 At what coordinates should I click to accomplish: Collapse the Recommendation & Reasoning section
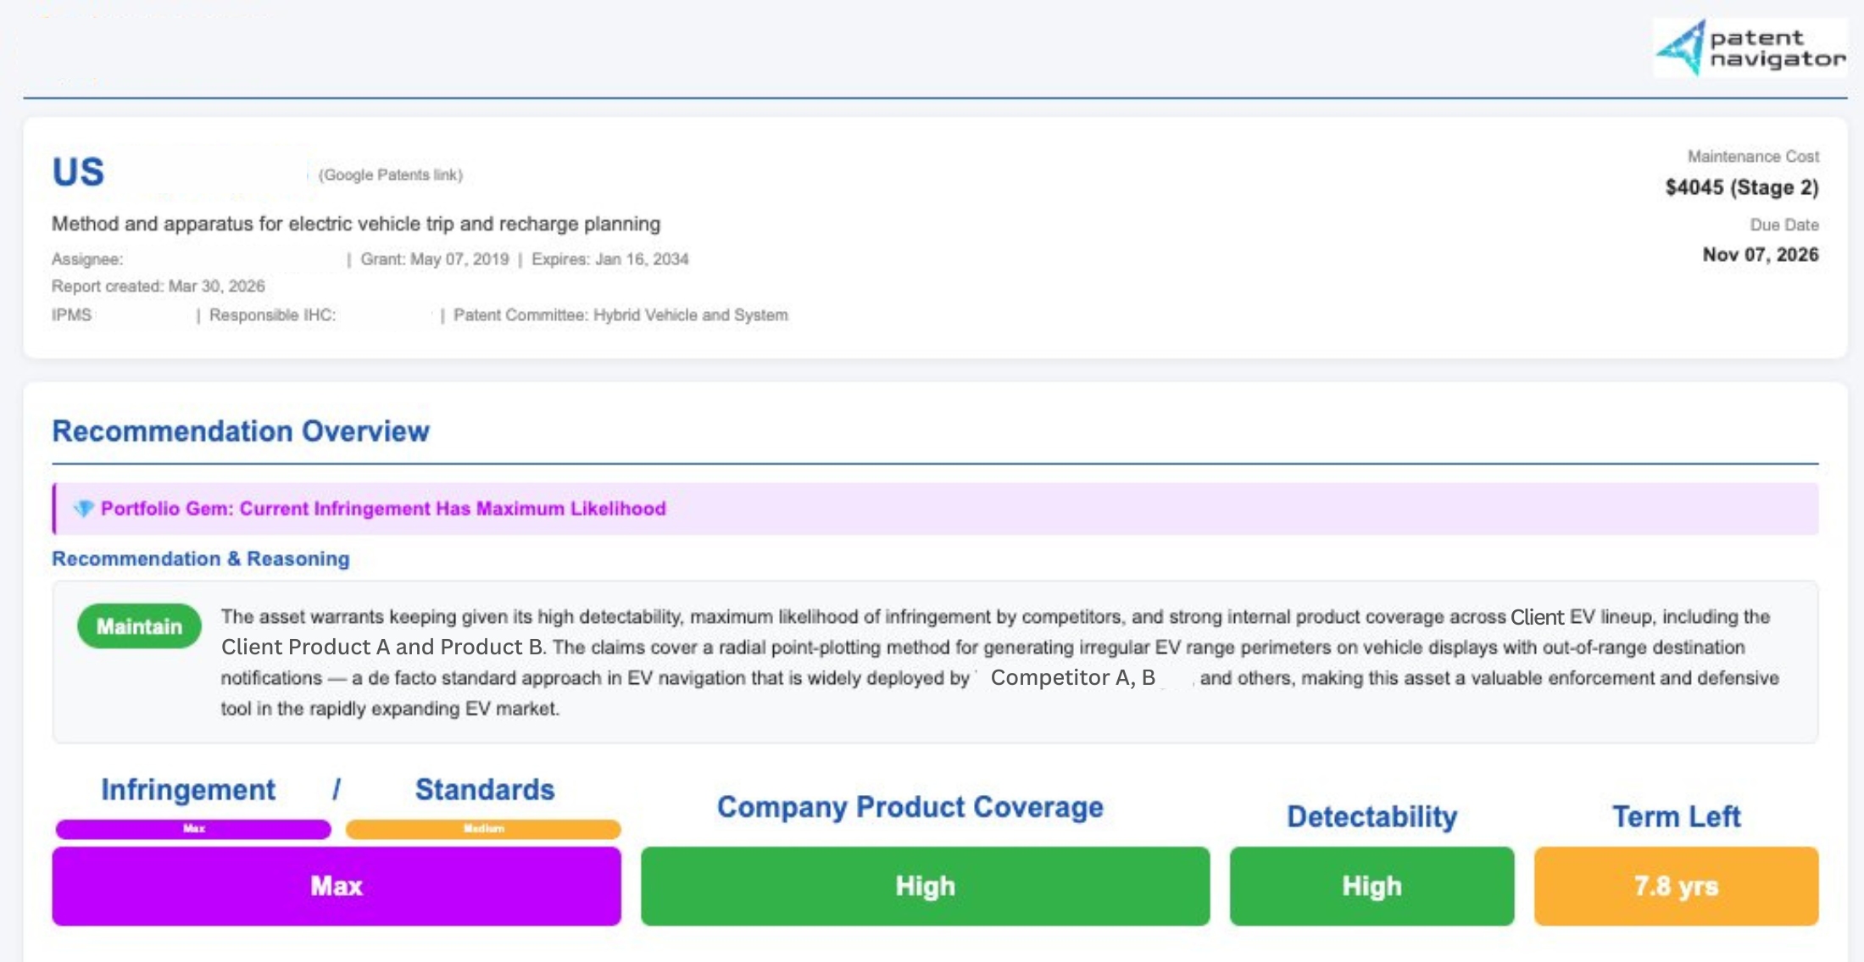[200, 559]
